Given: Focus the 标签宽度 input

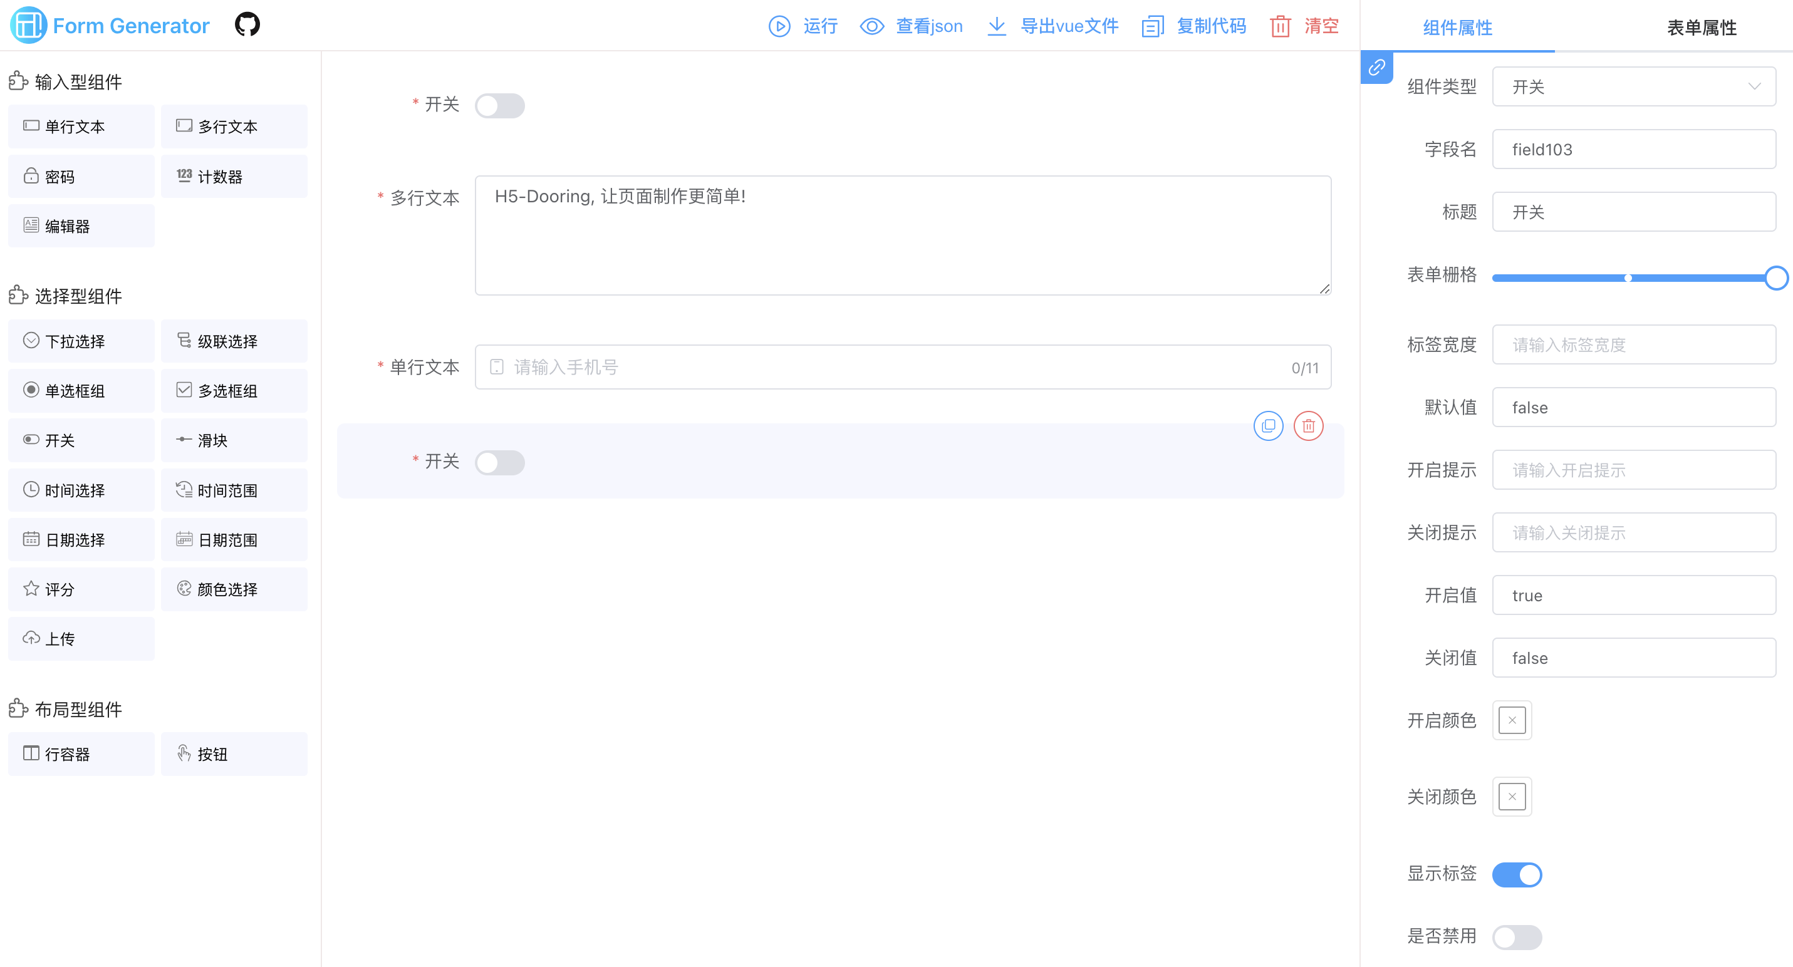Looking at the screenshot, I should click(x=1634, y=344).
